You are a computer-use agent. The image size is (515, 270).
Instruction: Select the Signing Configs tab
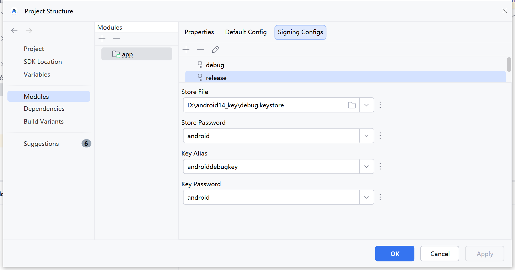pos(300,32)
